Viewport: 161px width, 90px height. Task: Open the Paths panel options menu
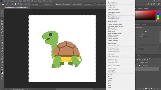160,56
